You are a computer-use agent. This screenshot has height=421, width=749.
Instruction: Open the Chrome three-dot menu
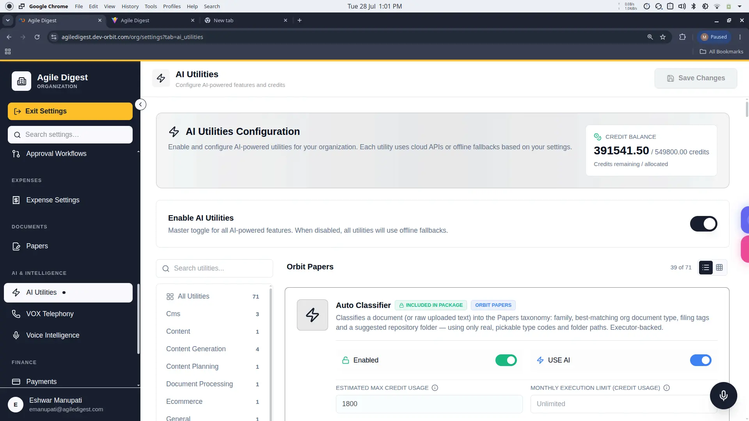point(740,37)
